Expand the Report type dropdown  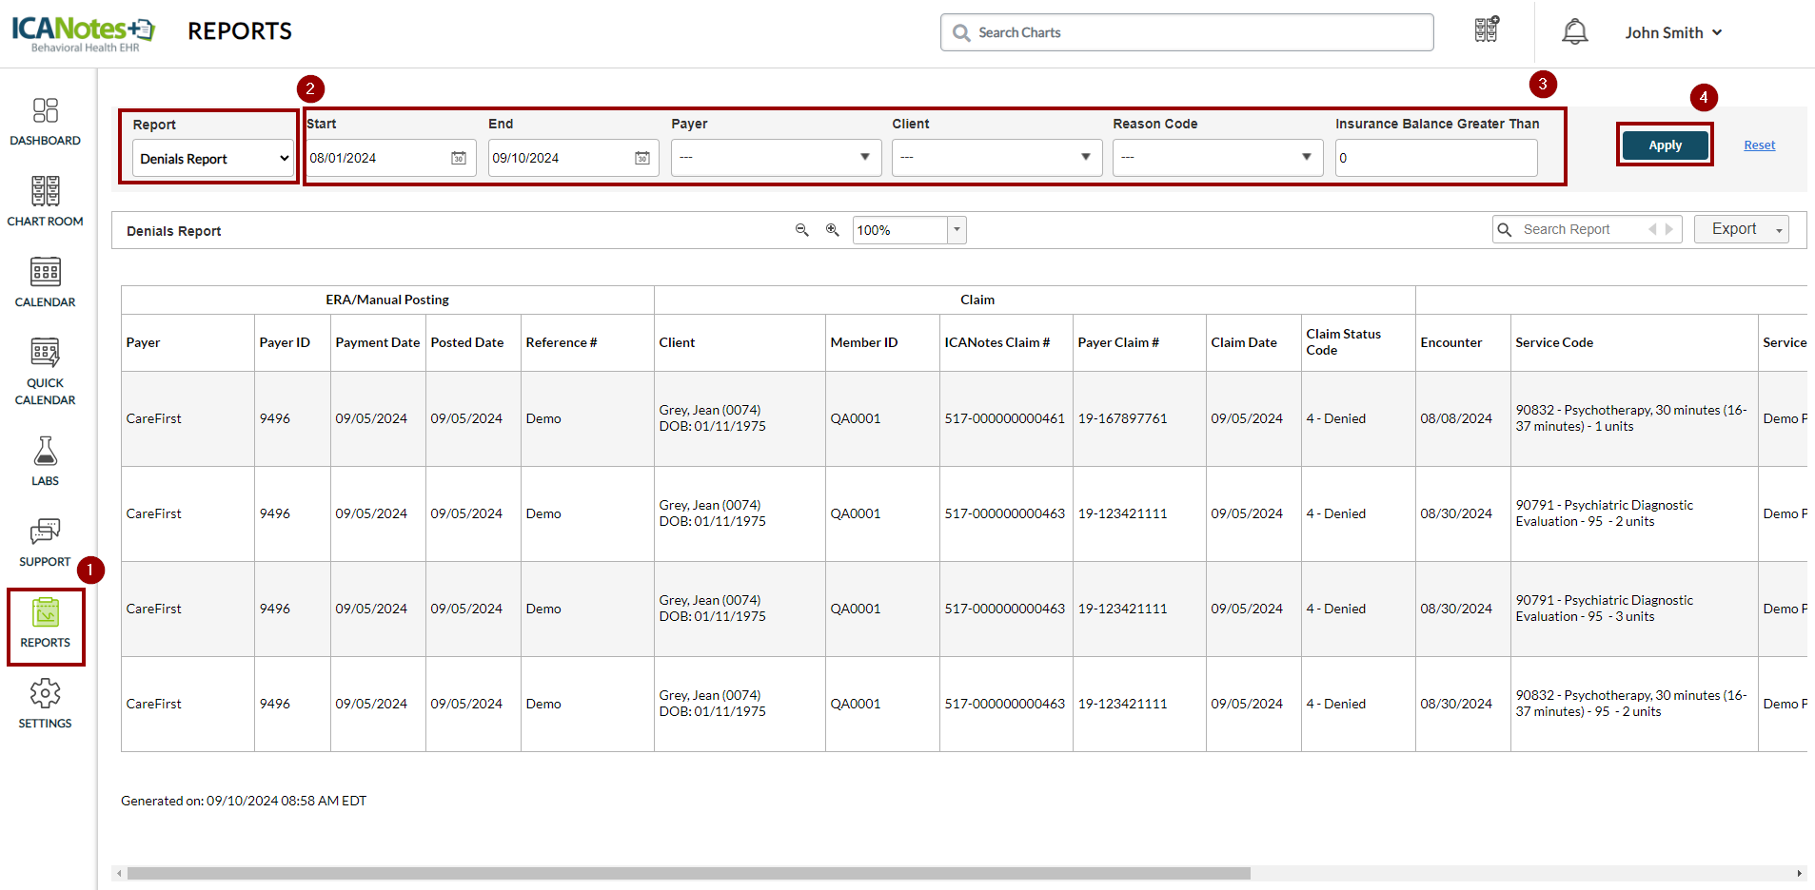tap(213, 159)
